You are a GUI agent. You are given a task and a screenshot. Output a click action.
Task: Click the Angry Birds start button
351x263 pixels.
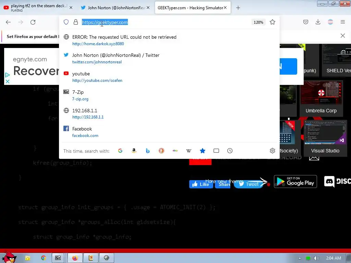click(9, 257)
